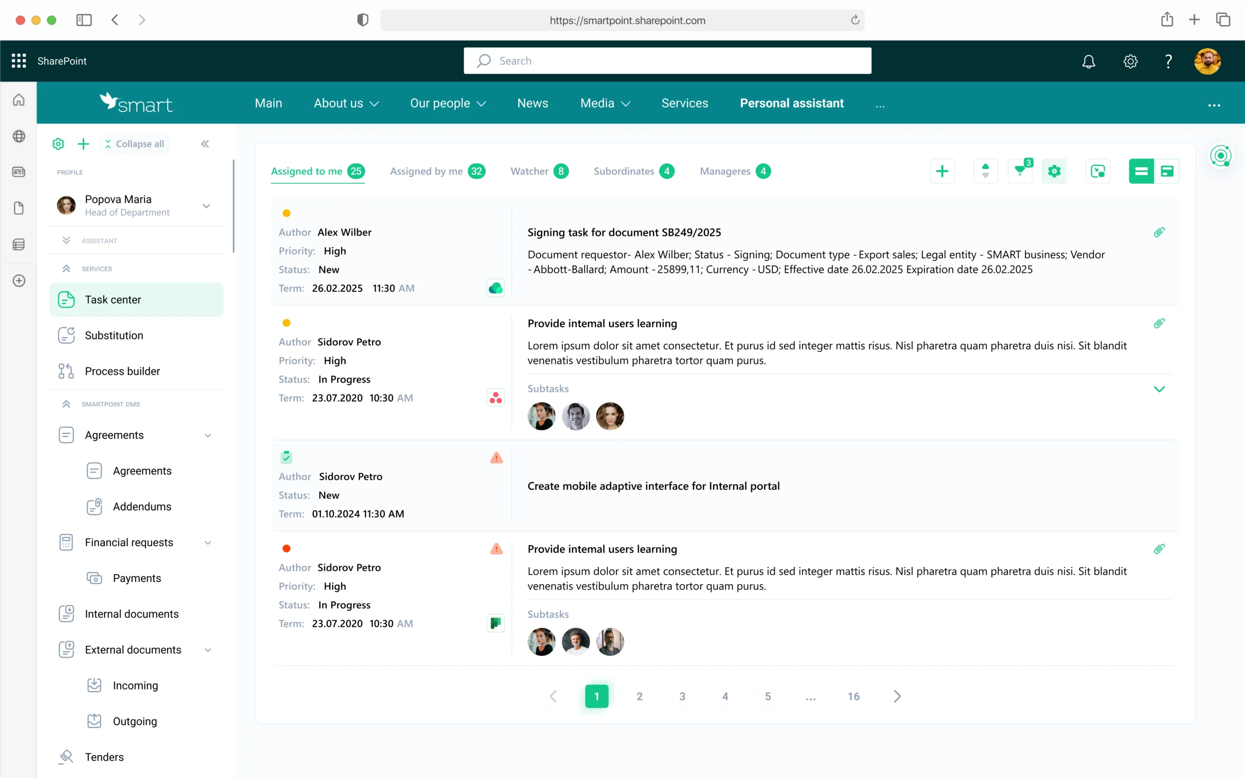Viewport: 1245px width, 778px height.
Task: Click the Collapse all button
Action: coord(134,143)
